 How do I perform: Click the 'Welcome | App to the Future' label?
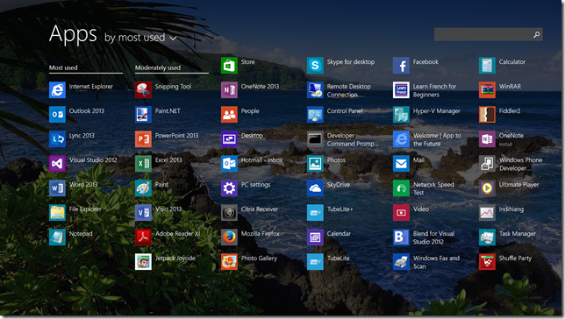(x=437, y=139)
